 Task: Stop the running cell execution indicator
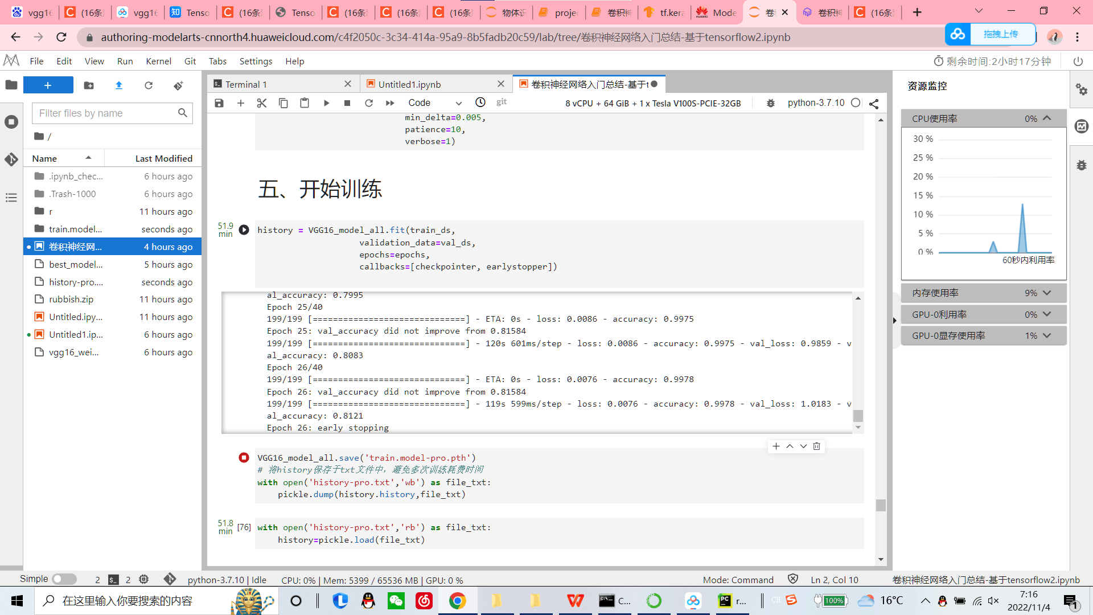click(x=244, y=458)
